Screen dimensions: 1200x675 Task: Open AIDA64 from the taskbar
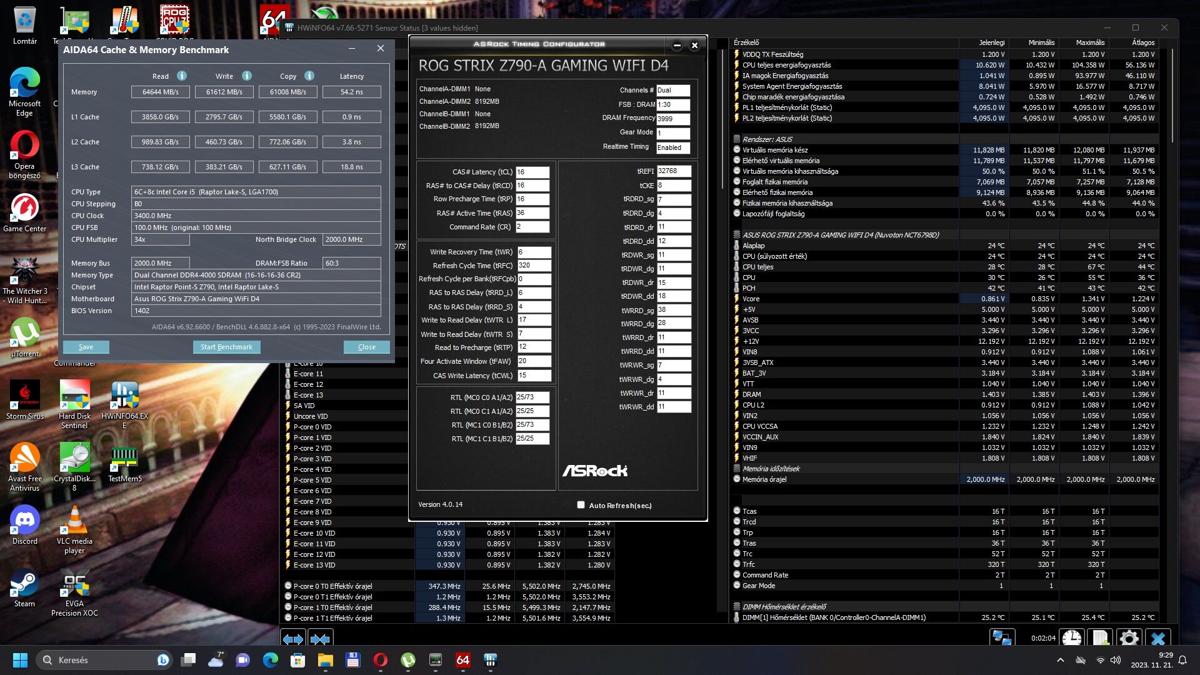(x=462, y=660)
